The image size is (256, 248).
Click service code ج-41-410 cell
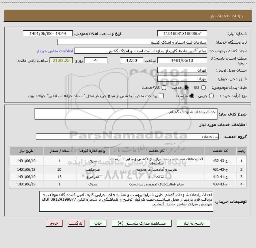click(220, 177)
